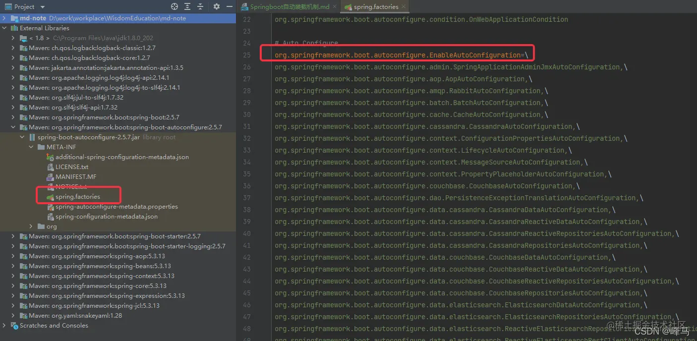Open Project panel settings gear
The width and height of the screenshot is (697, 341).
pyautogui.click(x=217, y=6)
